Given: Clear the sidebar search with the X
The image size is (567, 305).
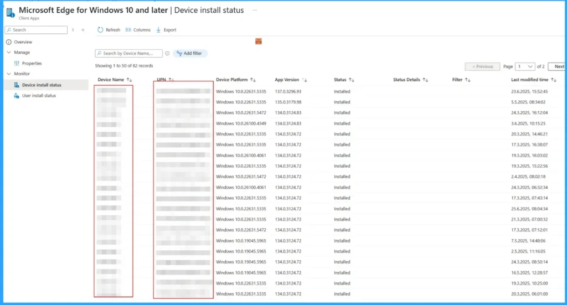Looking at the screenshot, I should [x=73, y=30].
